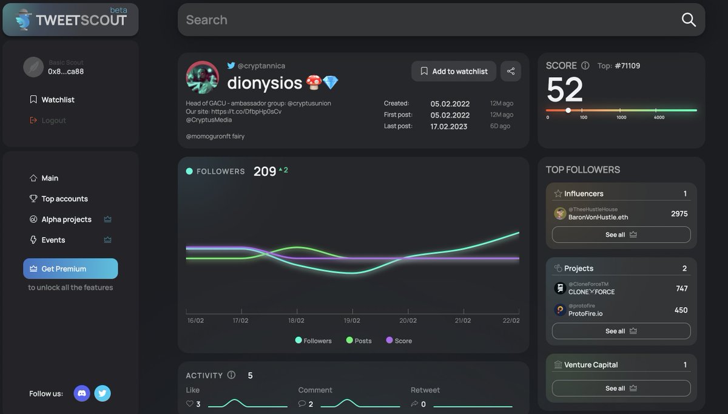Click the Retweet arrow icon
This screenshot has width=728, height=414.
[x=414, y=404]
